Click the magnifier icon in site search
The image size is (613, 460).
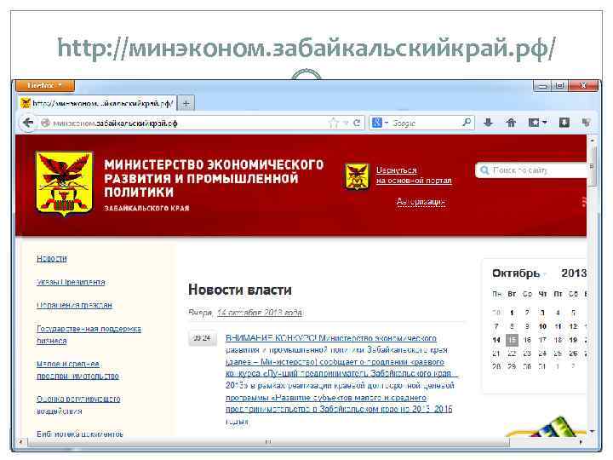484,170
